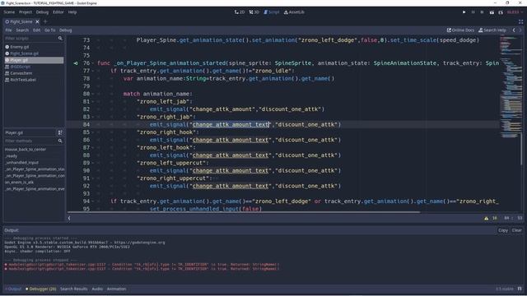
Task: Pause the running scene
Action: pyautogui.click(x=473, y=12)
